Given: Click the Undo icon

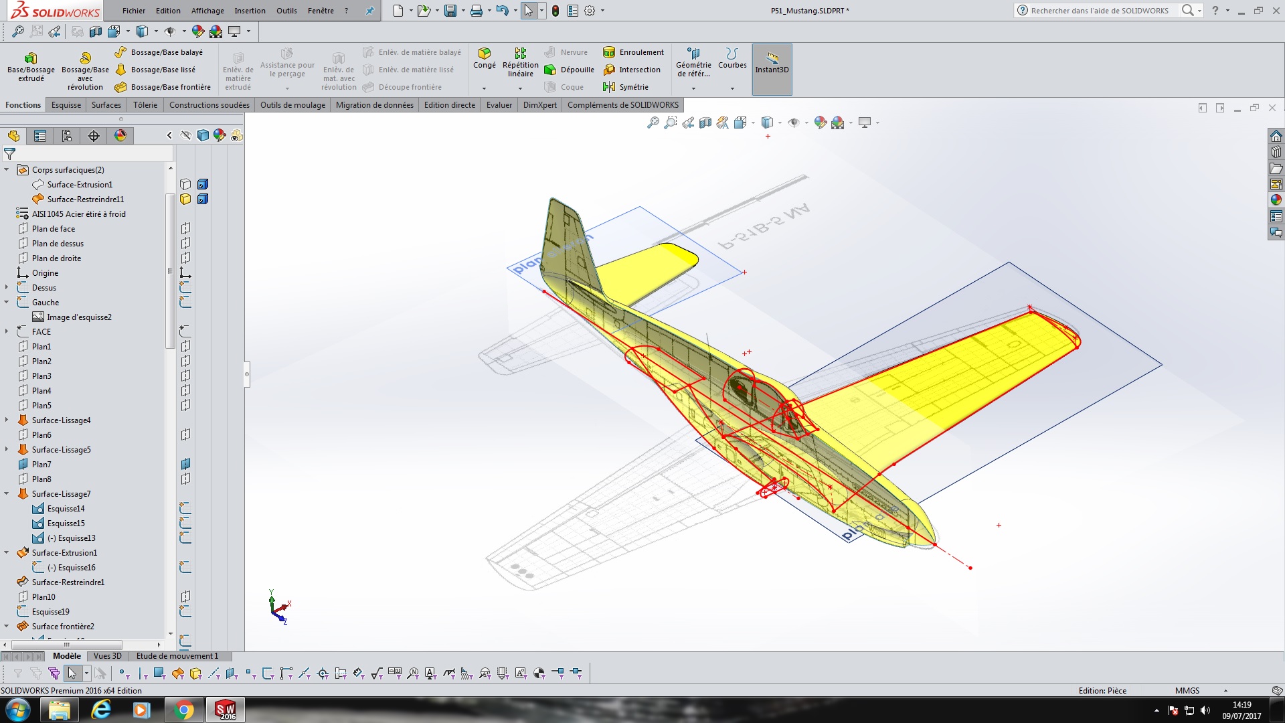Looking at the screenshot, I should click(x=503, y=11).
